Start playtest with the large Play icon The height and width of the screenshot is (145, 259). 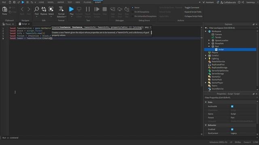point(71,9)
